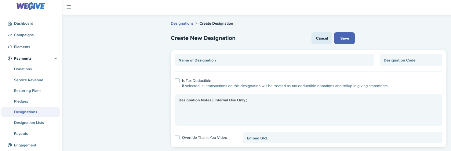Follow the Designations breadcrumb link
451x151 pixels.
pyautogui.click(x=182, y=23)
